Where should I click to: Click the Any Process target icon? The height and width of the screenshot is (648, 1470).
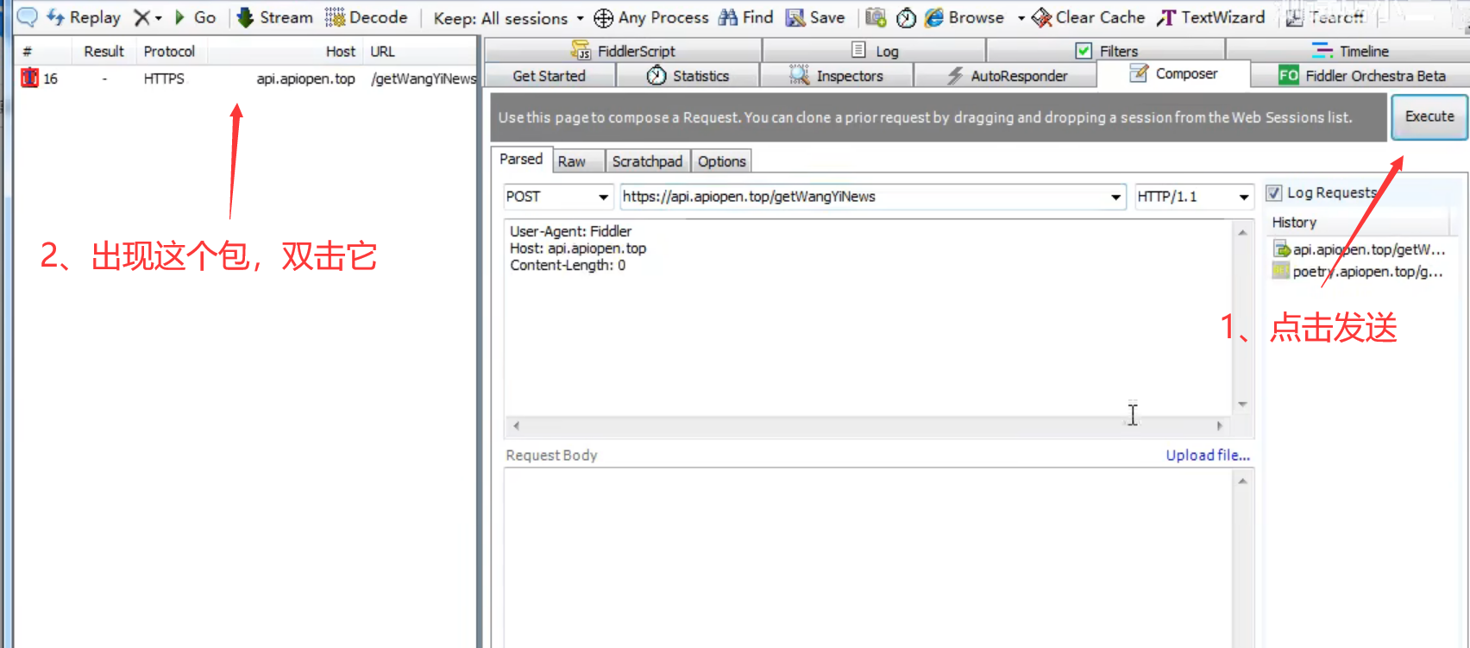603,18
